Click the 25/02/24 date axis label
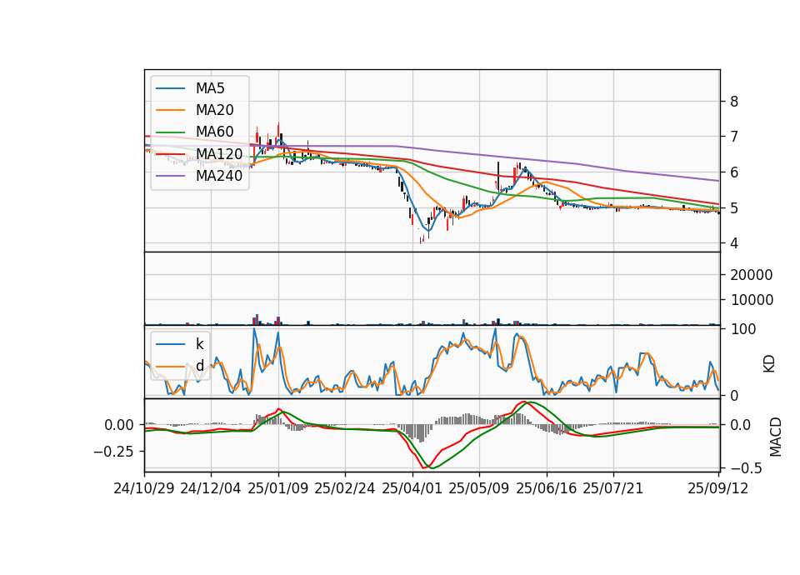800x575 pixels. (345, 488)
